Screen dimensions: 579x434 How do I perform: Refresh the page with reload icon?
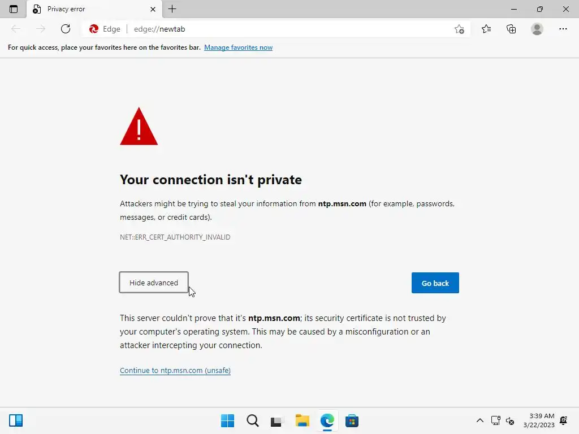click(66, 29)
